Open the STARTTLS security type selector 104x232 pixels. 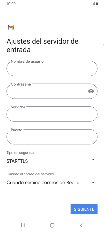pos(51,161)
